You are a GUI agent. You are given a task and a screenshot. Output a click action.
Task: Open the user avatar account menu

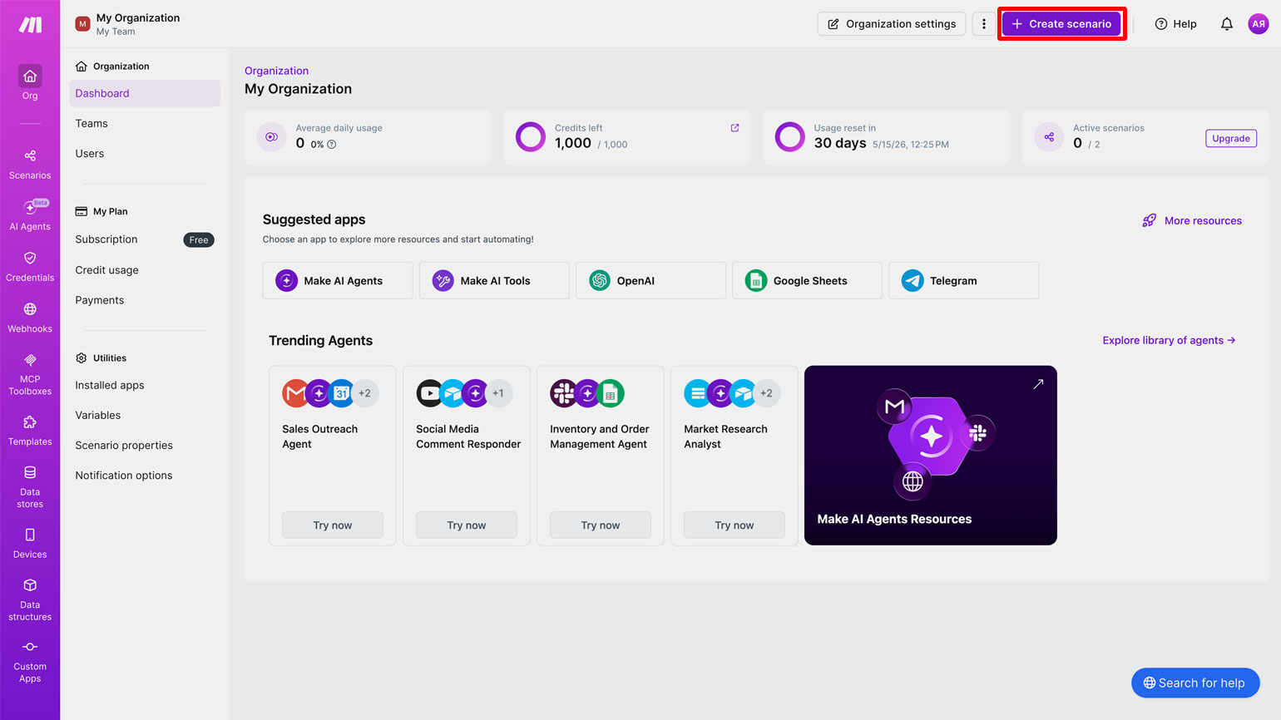pos(1258,24)
